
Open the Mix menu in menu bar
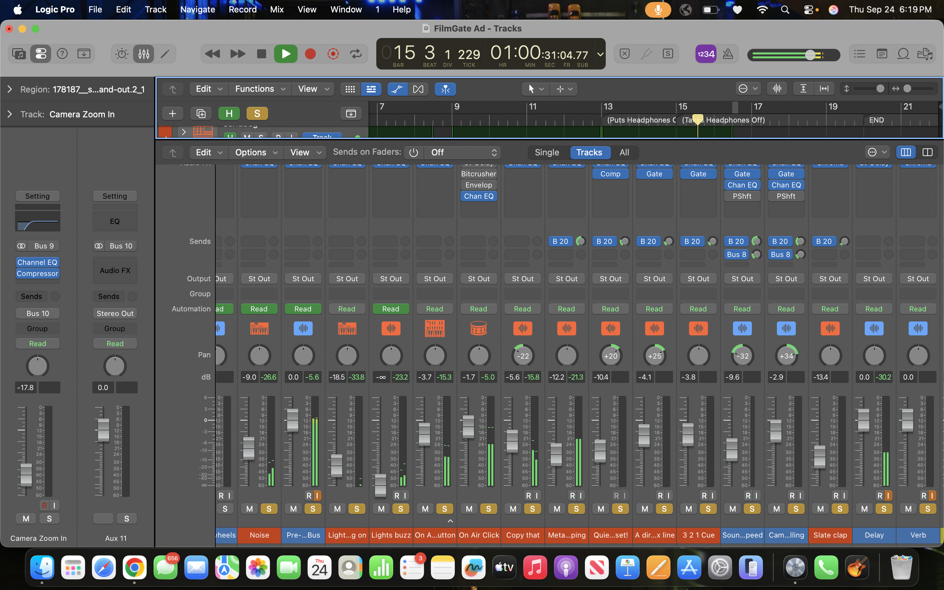[277, 10]
